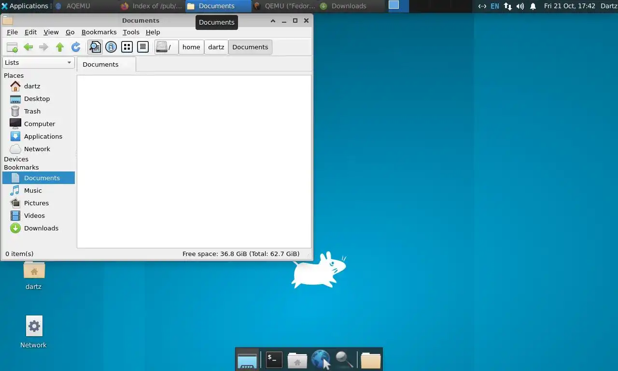Open home folder file manager in dock

coord(297,360)
